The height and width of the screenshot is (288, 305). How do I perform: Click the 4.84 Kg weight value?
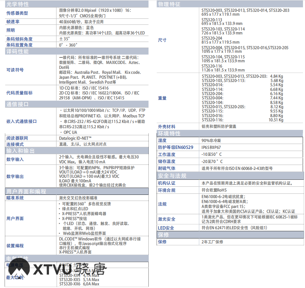point(276,76)
